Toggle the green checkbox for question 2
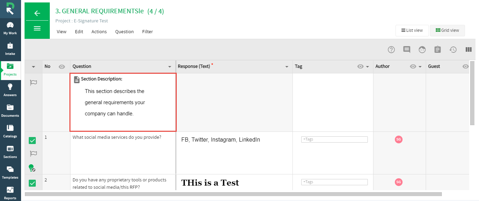This screenshot has height=201, width=479. point(32,183)
